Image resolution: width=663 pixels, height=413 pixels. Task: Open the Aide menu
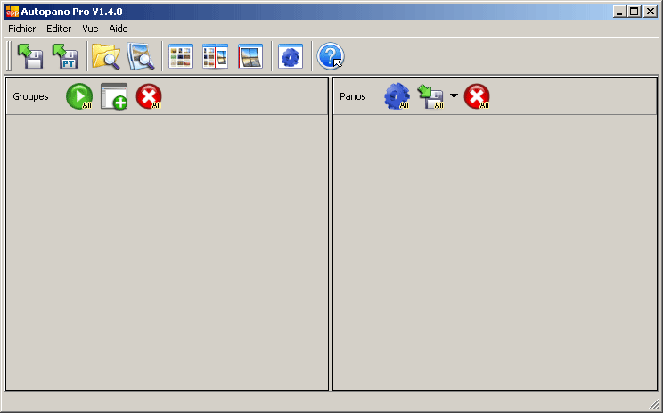click(x=119, y=29)
